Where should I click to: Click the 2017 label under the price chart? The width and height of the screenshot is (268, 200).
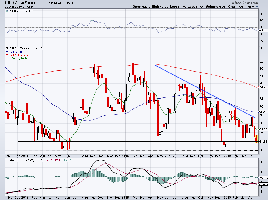coord(25,156)
